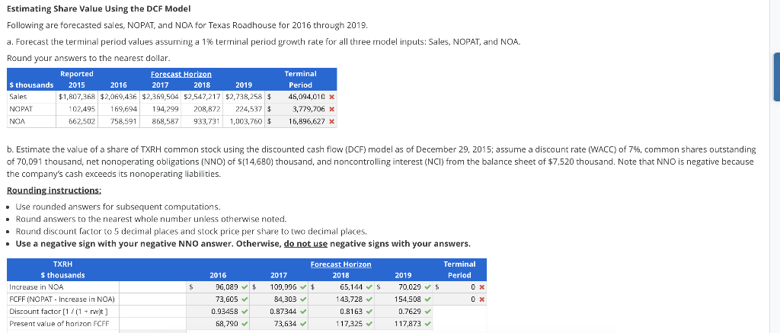Click the green check beside 0.87344
Viewport: 780px width, 333px height.
[x=303, y=312]
